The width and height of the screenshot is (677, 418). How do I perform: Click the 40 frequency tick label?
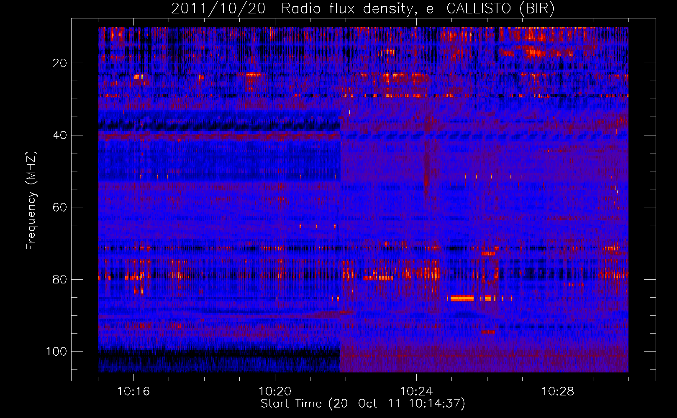point(60,135)
